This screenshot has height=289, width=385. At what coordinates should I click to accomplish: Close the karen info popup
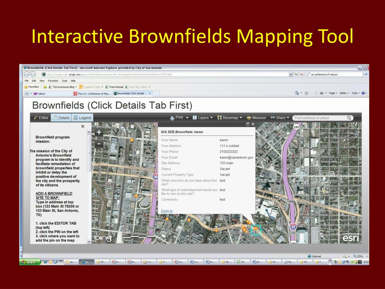[253, 124]
